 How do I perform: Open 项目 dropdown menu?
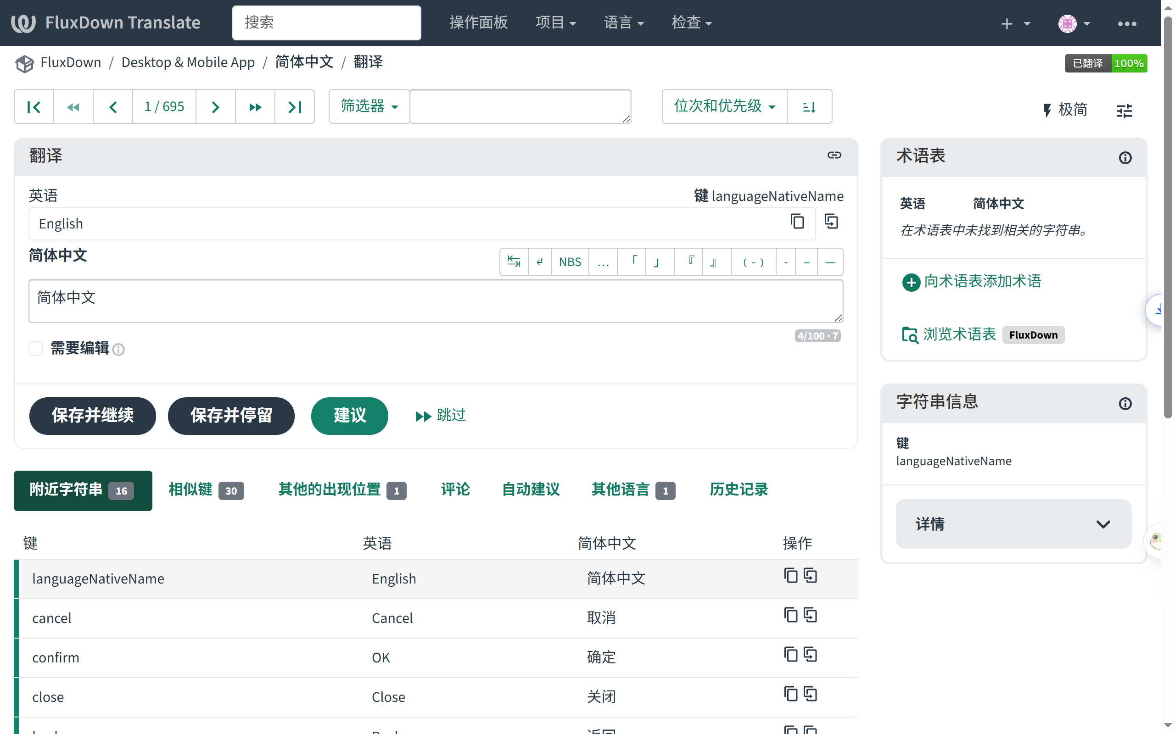pyautogui.click(x=555, y=22)
